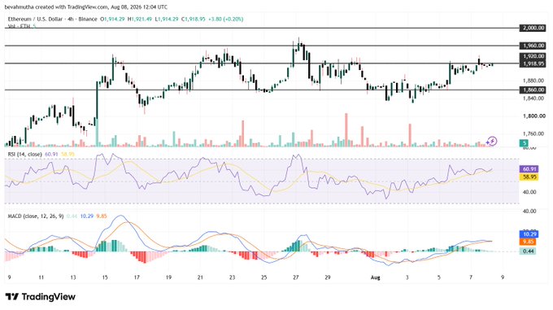The image size is (553, 310).
Task: Click the 1,760.00 price axis label
Action: coord(534,133)
